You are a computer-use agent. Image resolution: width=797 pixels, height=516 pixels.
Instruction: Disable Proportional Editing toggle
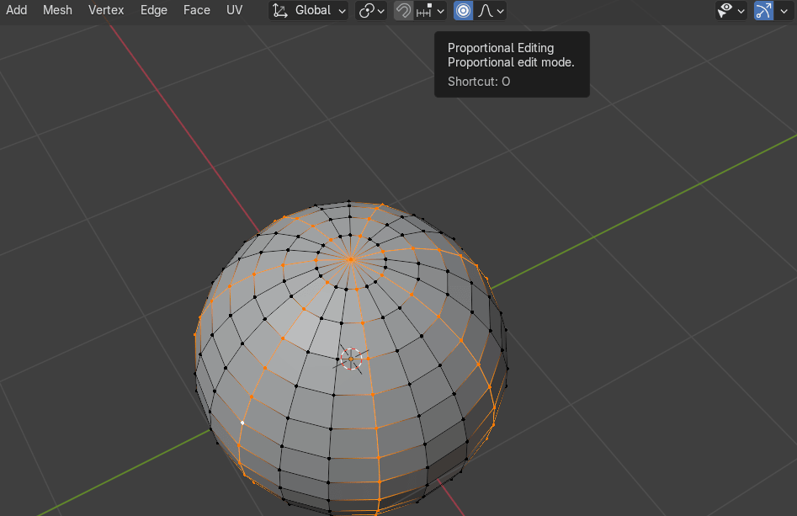[464, 11]
